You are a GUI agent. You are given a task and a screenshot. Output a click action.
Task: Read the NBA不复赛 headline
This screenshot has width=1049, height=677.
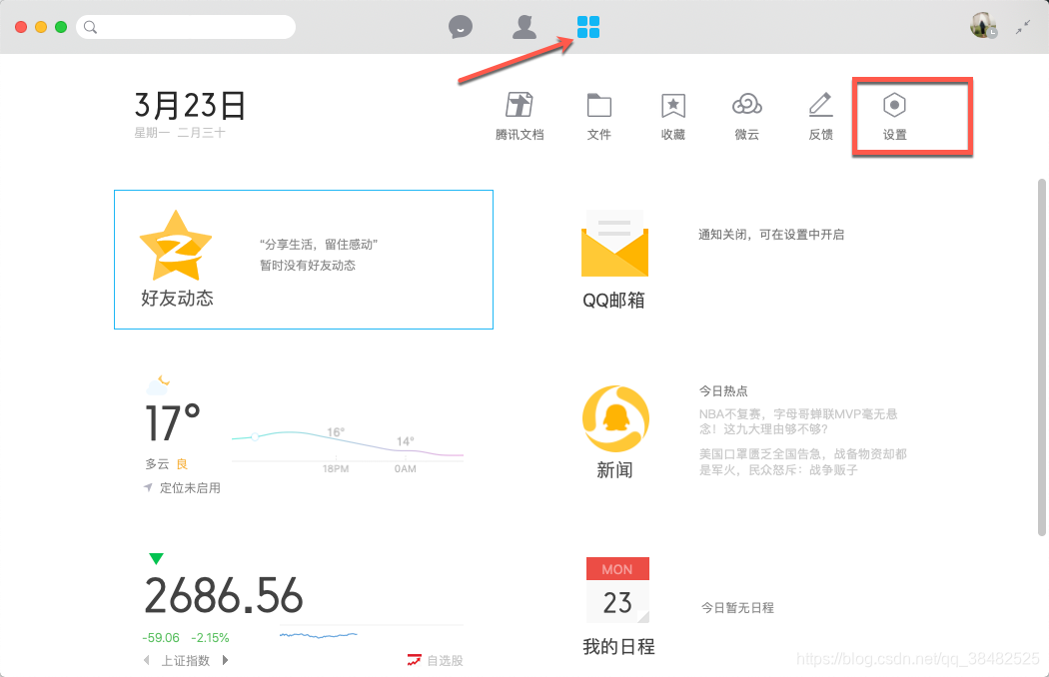(799, 421)
